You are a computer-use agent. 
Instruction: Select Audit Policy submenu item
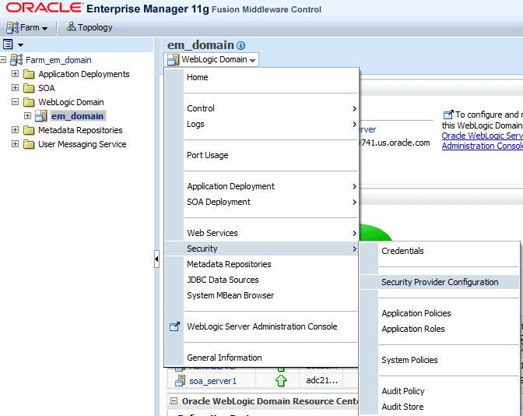pyautogui.click(x=439, y=391)
